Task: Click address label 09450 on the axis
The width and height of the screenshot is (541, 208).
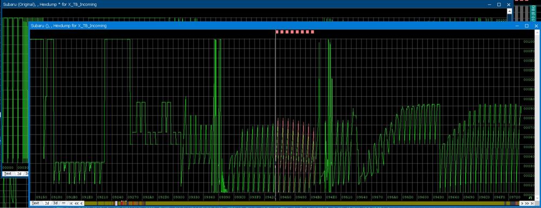Action: [x=286, y=197]
